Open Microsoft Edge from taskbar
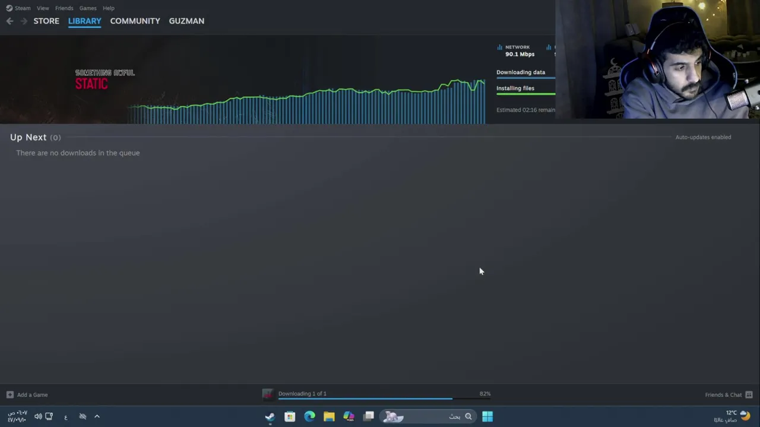The image size is (760, 427). click(309, 416)
